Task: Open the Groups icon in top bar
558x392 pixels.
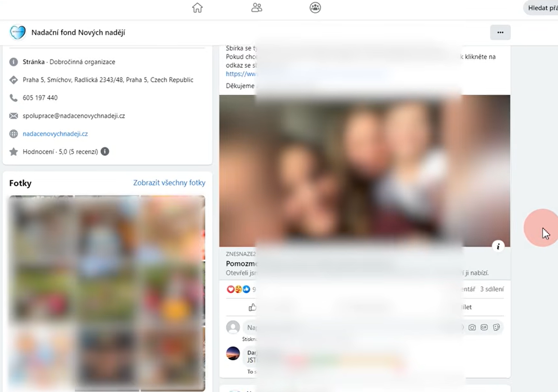Action: coord(315,8)
